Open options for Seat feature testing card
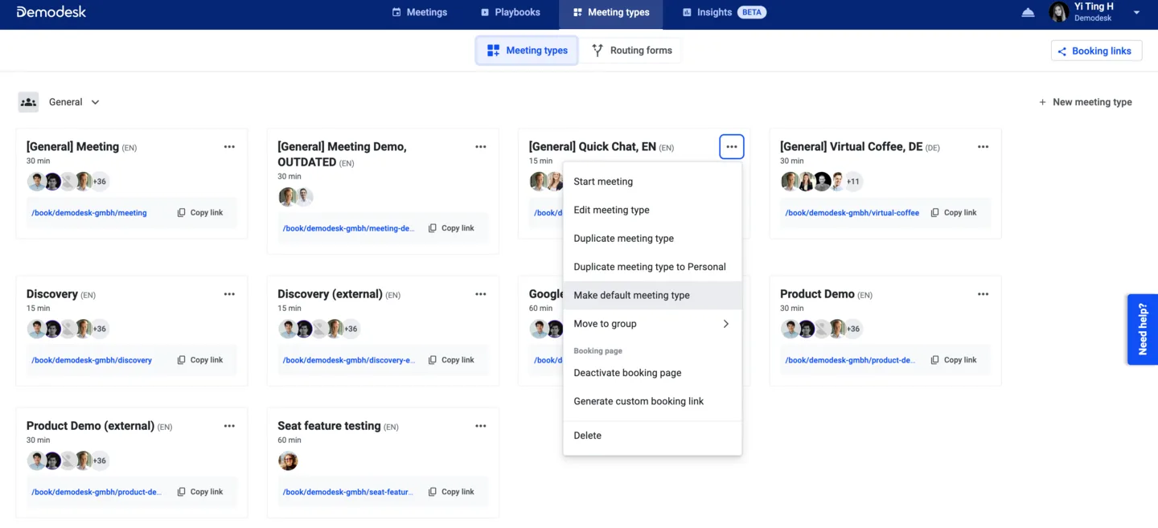This screenshot has width=1158, height=528. tap(481, 426)
